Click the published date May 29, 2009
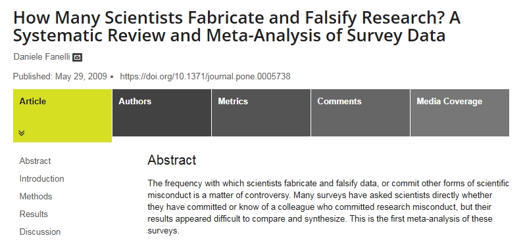Screen dimensions: 523x242 tap(81, 77)
